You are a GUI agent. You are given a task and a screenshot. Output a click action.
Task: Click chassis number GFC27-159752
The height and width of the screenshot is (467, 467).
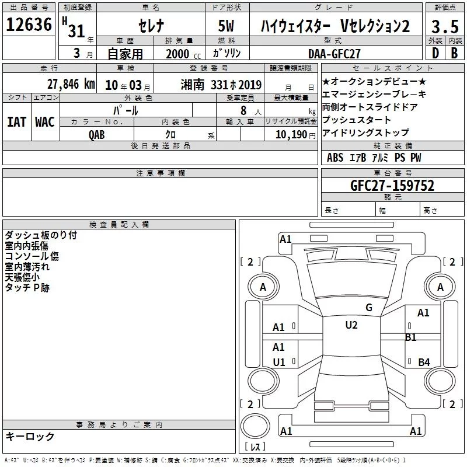click(x=392, y=186)
